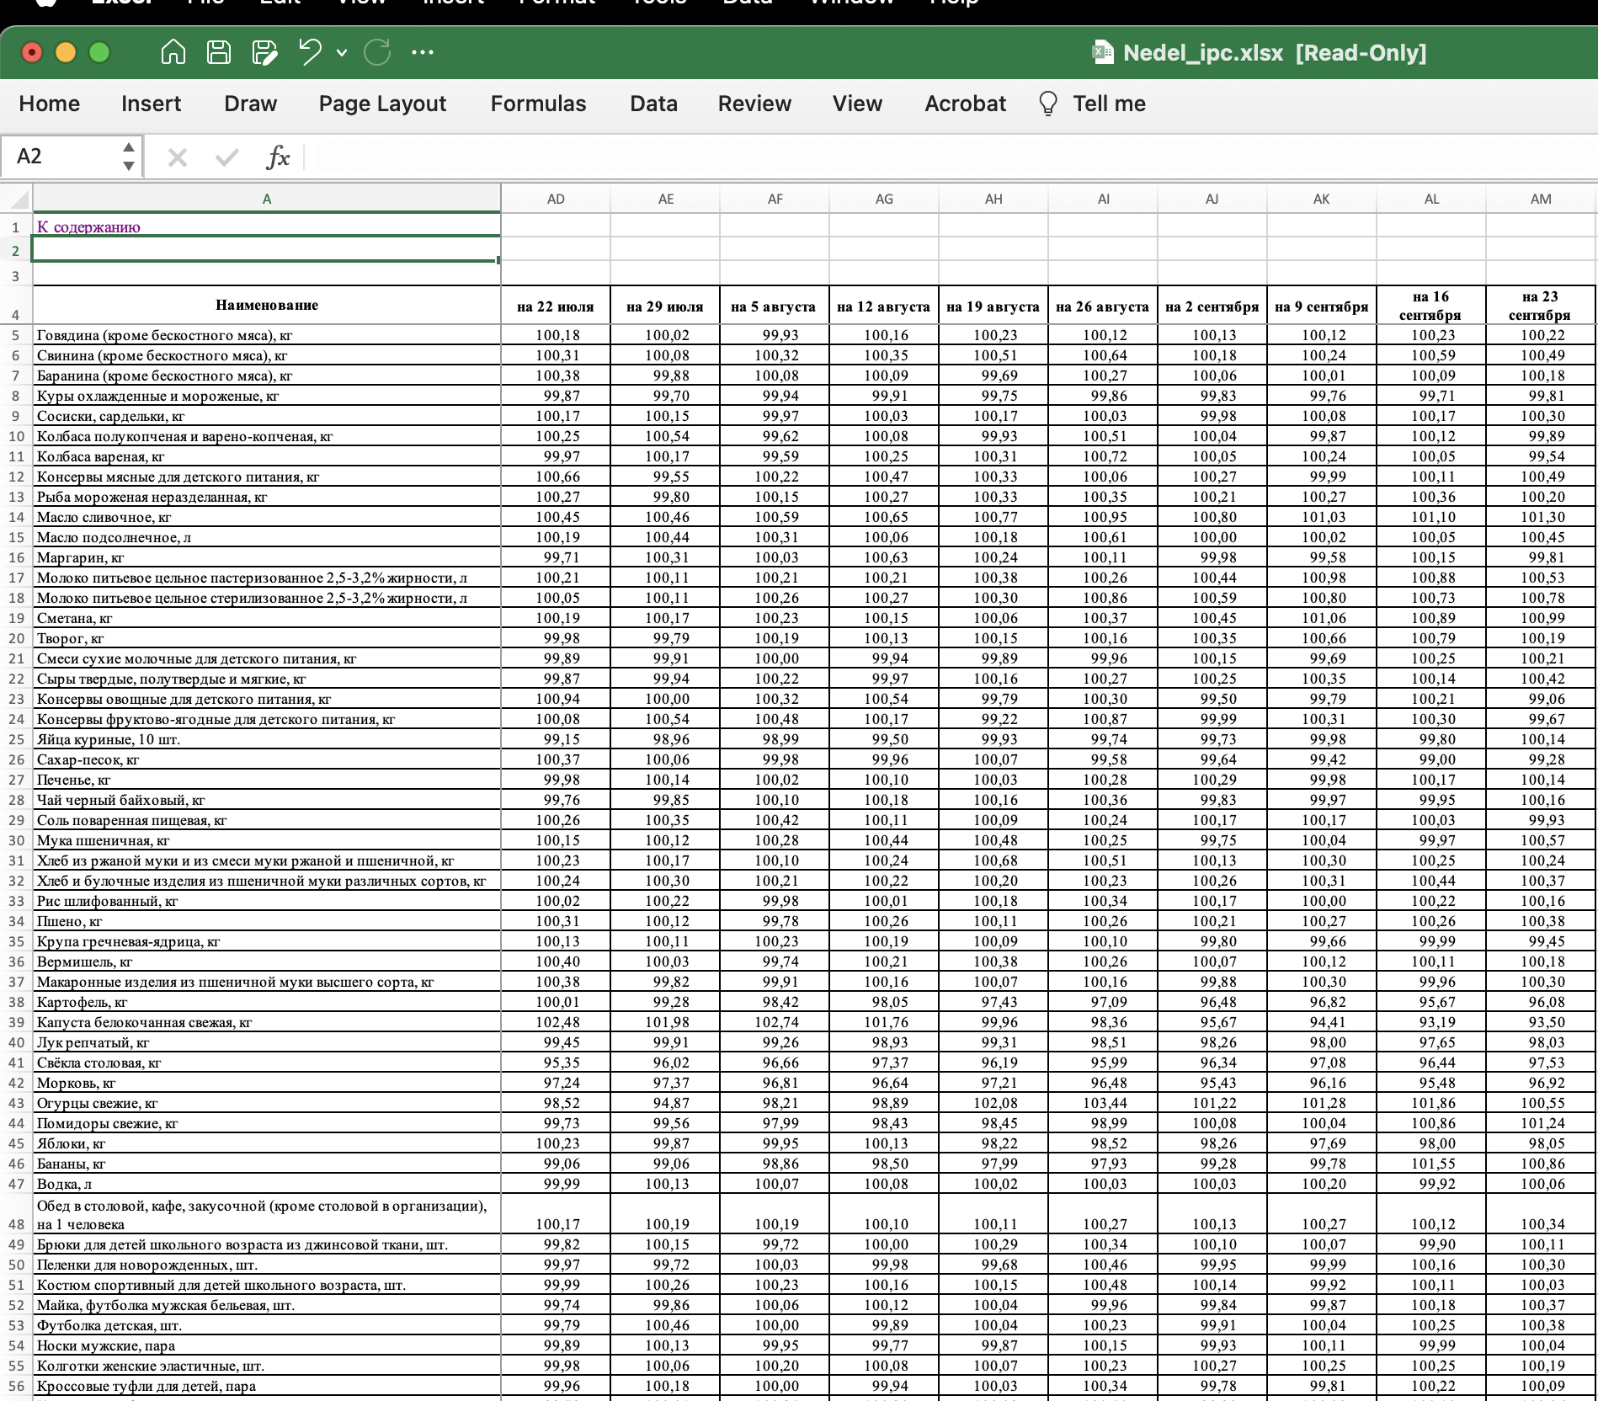
Task: Click the Save floppy disk icon
Action: [219, 52]
